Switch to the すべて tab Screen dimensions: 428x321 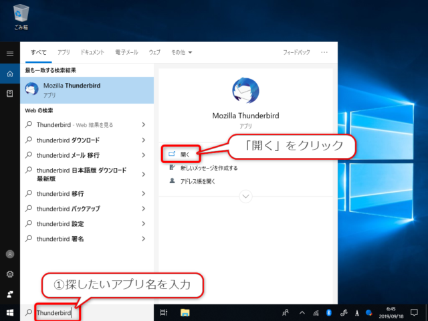click(39, 52)
